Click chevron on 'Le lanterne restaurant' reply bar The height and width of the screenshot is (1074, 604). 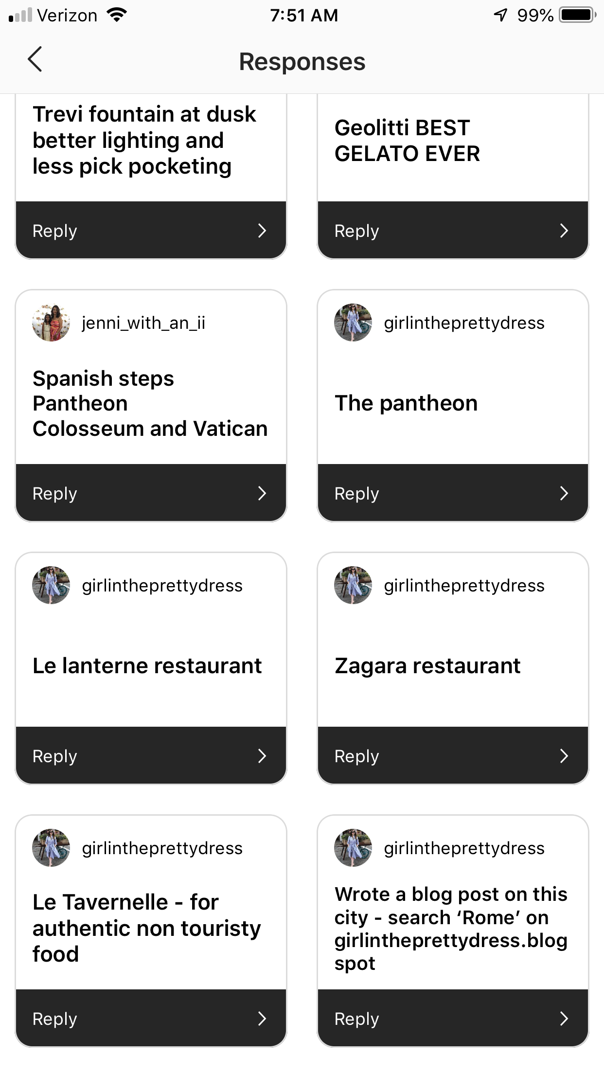262,756
